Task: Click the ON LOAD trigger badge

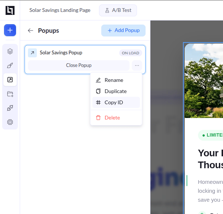Action: (130, 53)
